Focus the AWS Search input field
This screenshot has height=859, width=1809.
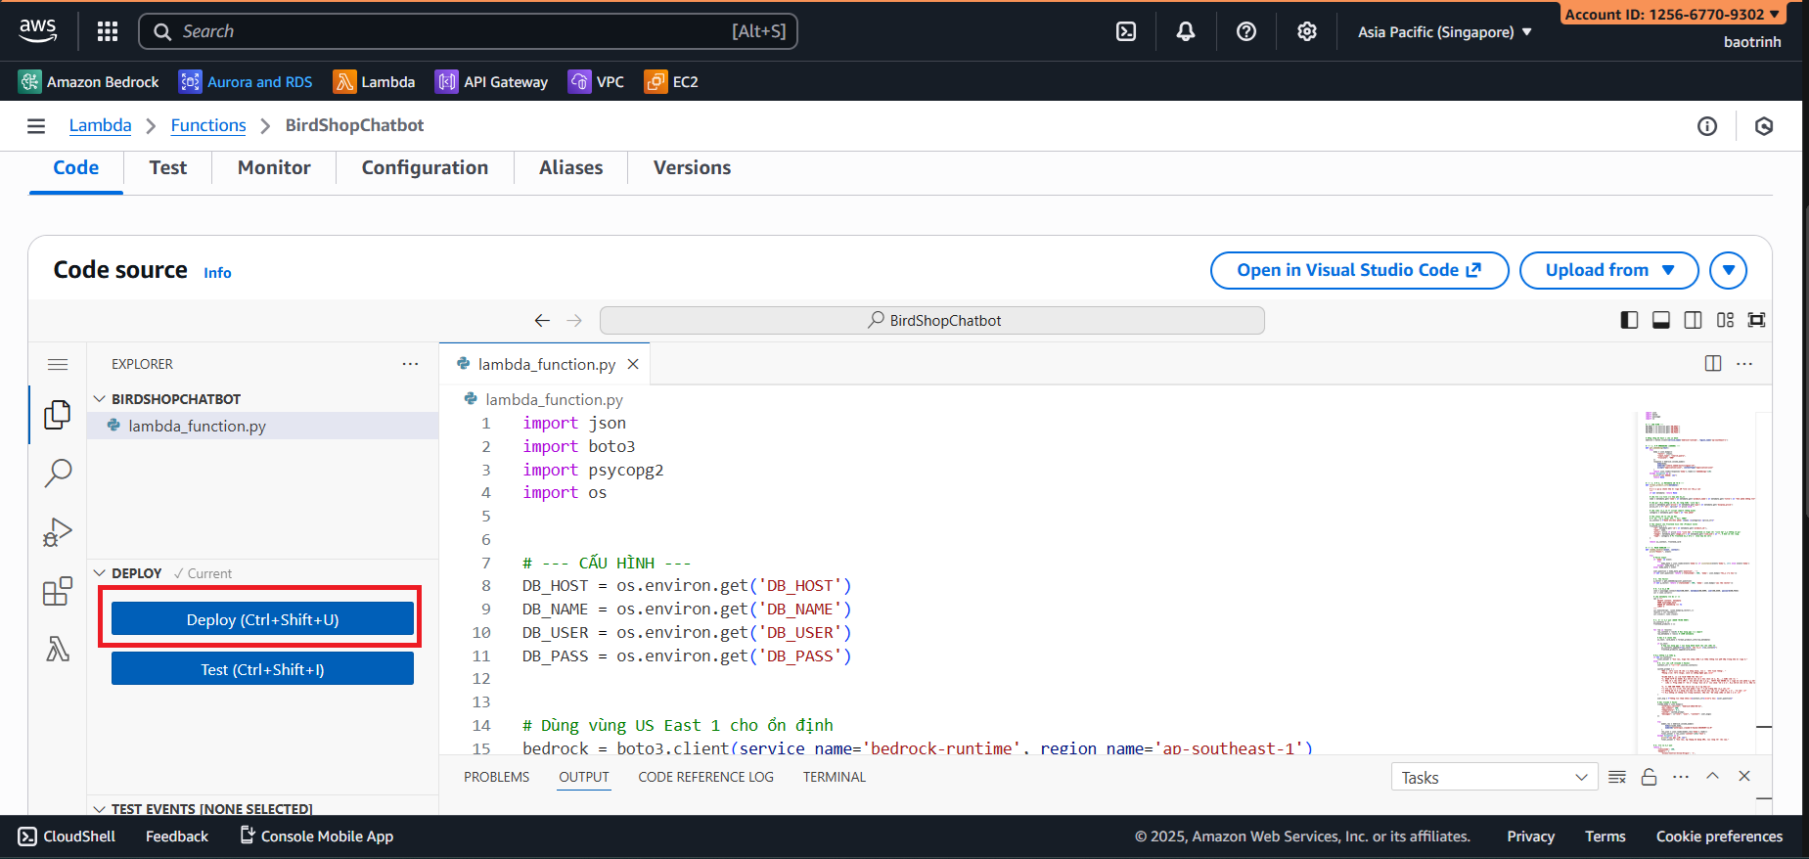pos(468,31)
